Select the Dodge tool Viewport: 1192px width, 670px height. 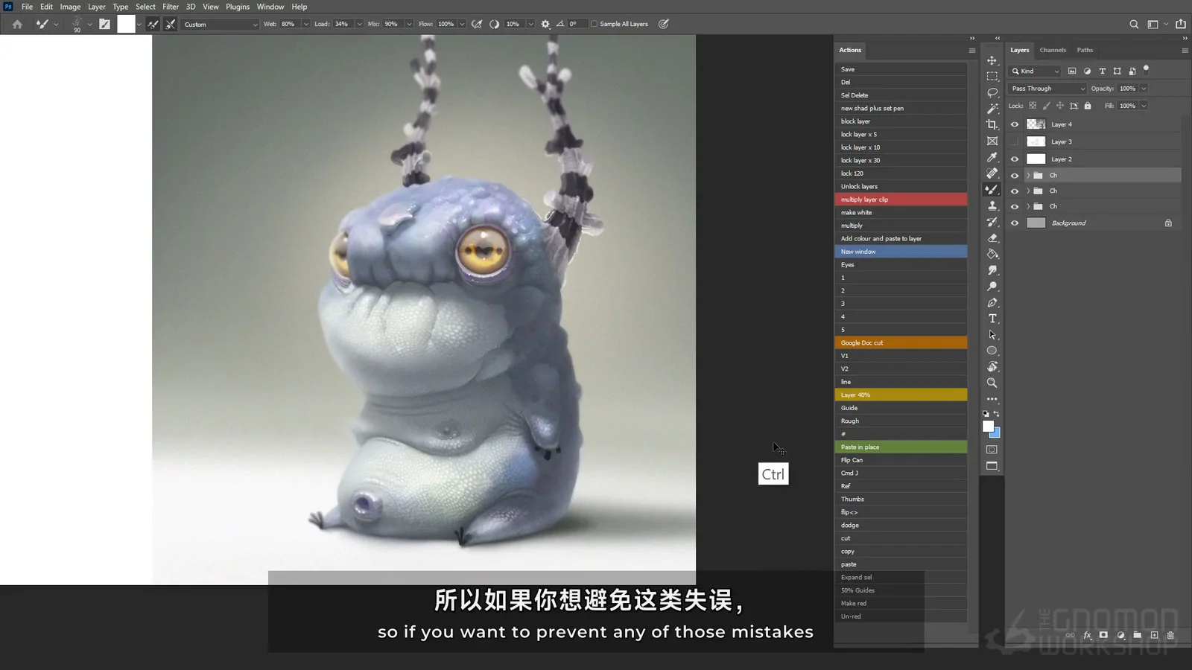point(992,287)
